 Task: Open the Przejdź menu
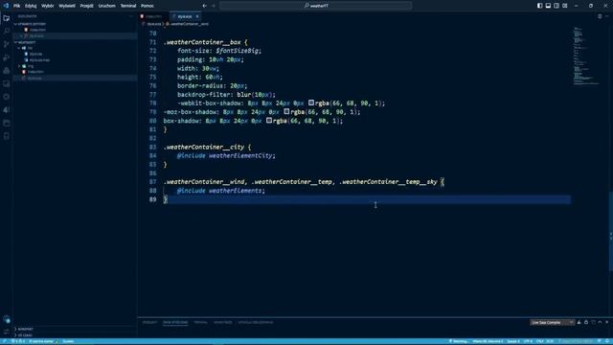(86, 6)
